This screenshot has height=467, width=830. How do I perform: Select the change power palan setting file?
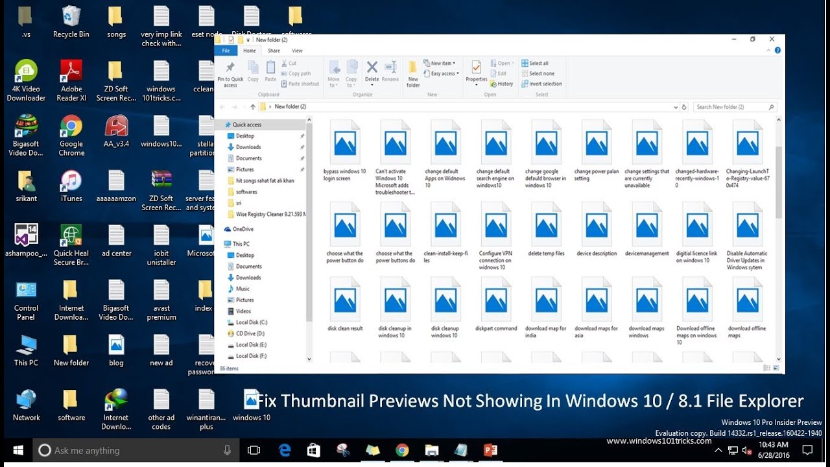click(x=596, y=150)
